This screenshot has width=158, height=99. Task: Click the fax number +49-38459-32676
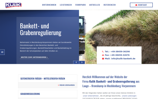point(120,55)
